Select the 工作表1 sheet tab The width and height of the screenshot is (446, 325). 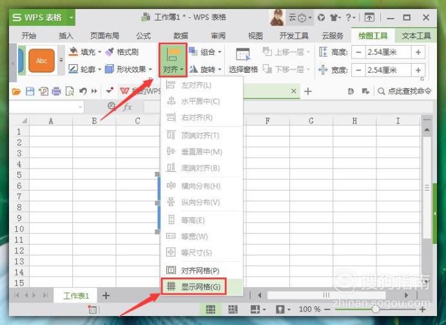point(76,296)
